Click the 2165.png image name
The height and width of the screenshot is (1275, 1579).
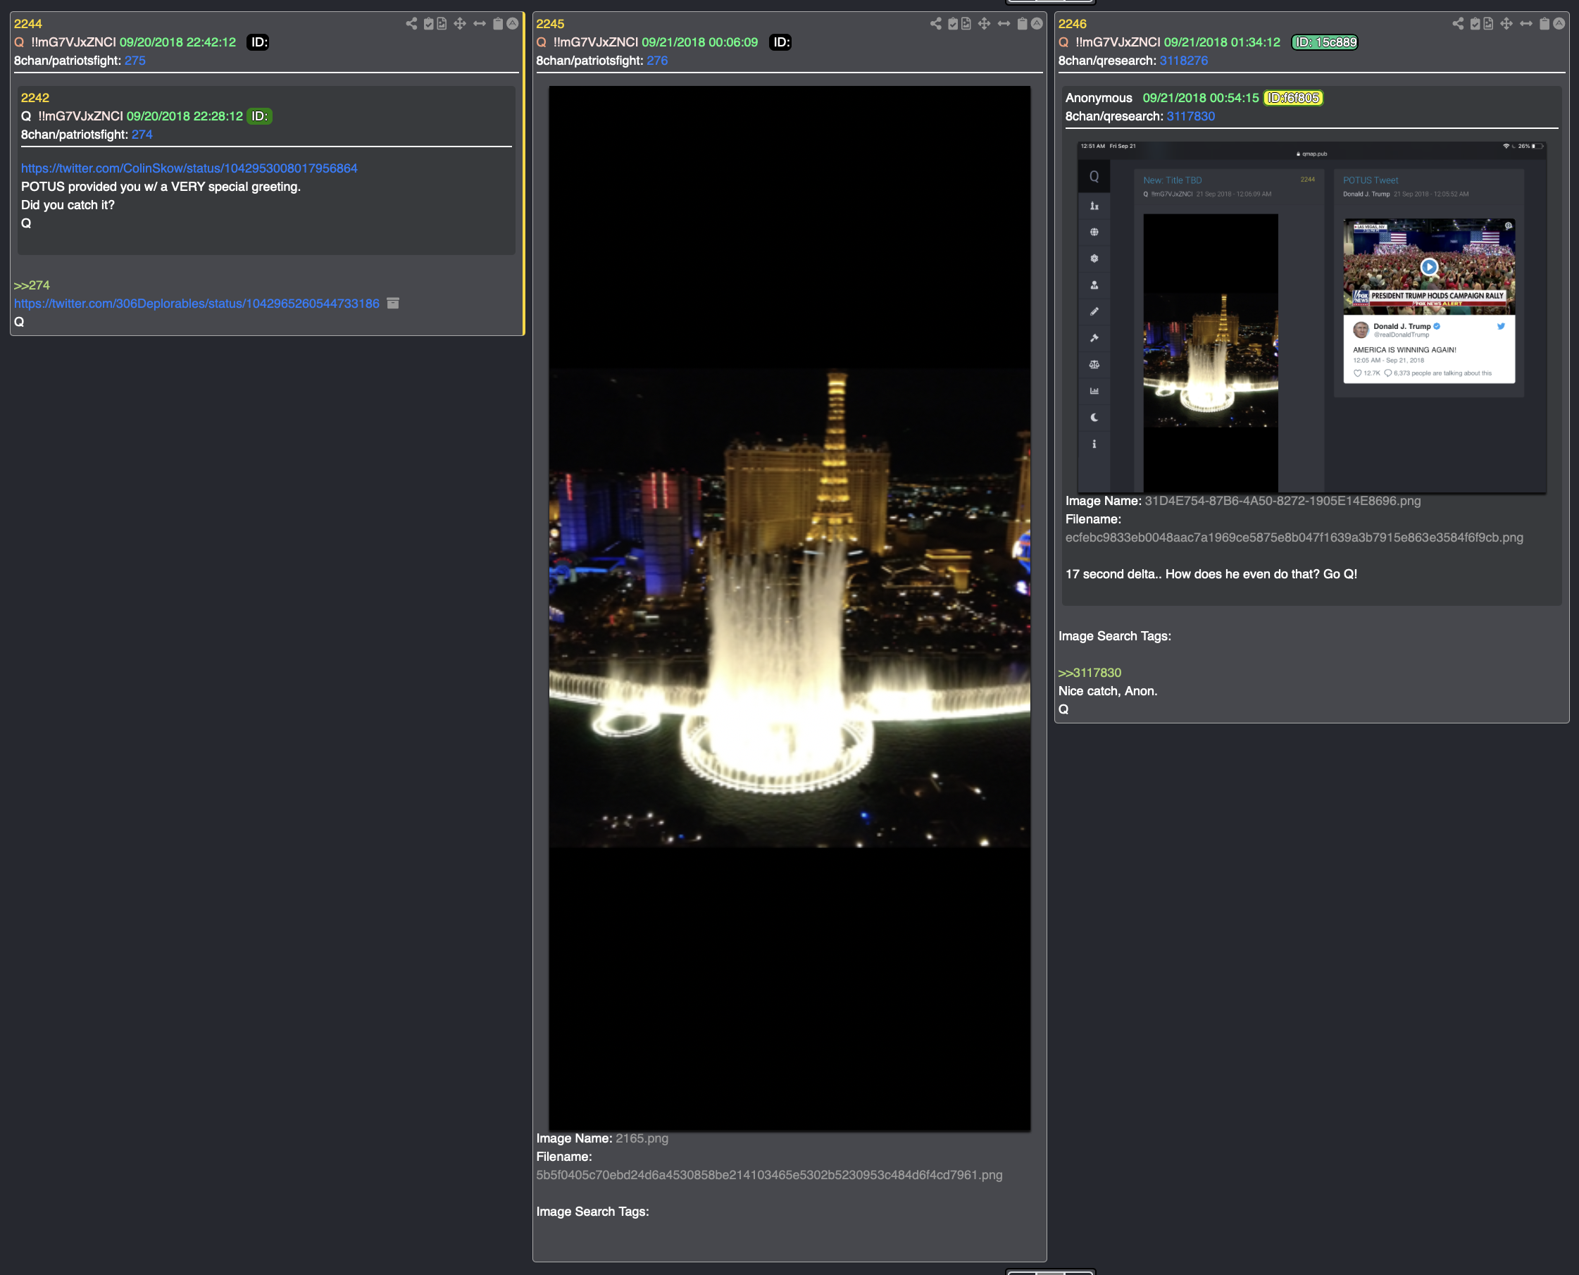[x=642, y=1138]
